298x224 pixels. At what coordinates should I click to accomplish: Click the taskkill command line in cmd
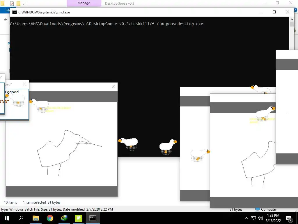point(107,24)
